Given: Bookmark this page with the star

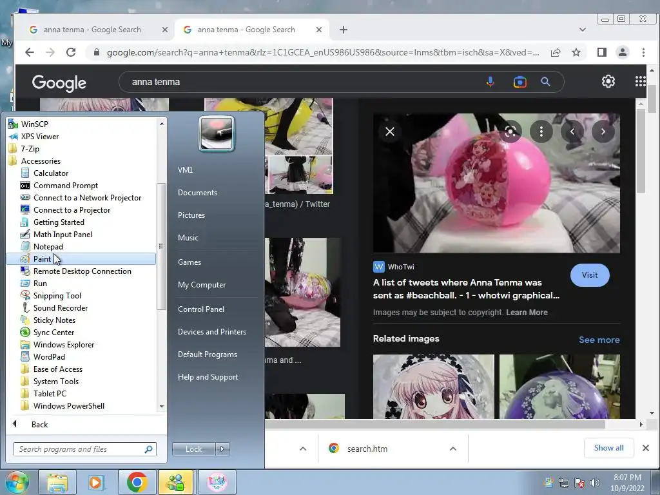Looking at the screenshot, I should tap(576, 52).
